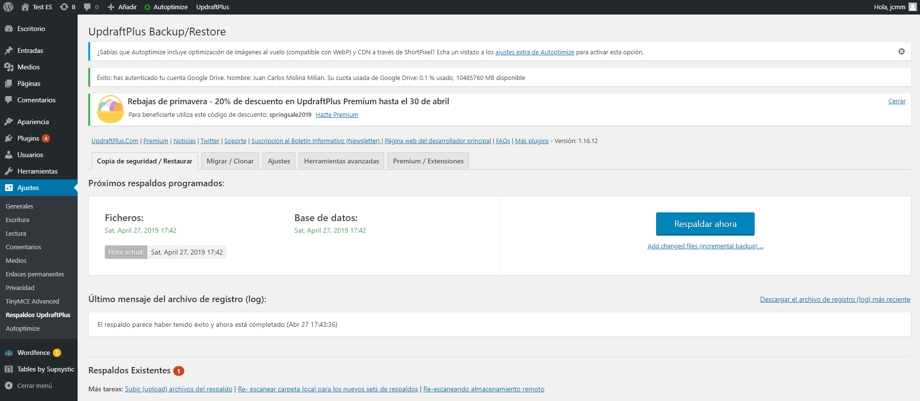Open the Añadir new content menu
This screenshot has height=401, width=920.
coord(122,7)
